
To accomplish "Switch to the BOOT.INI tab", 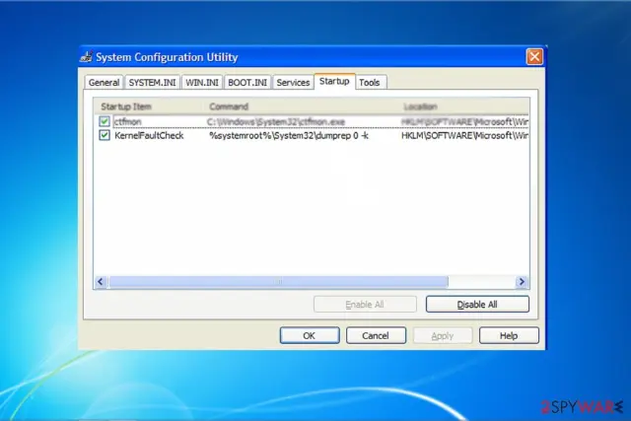I will 247,83.
